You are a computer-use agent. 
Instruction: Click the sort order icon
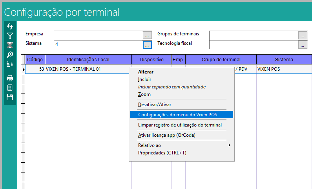(10, 64)
